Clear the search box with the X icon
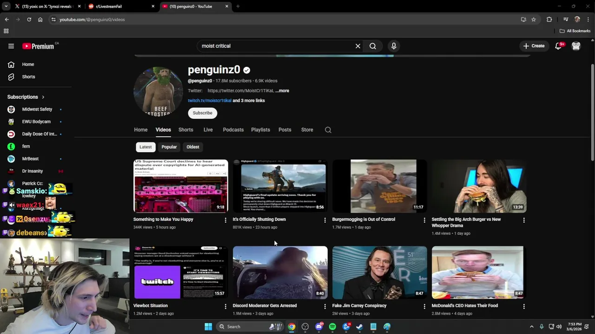Viewport: 595px width, 334px height. (x=358, y=46)
